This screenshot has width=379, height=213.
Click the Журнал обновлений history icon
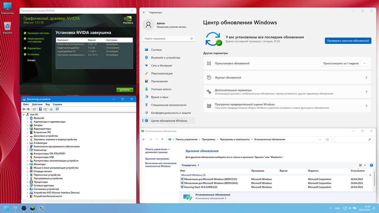(x=209, y=78)
